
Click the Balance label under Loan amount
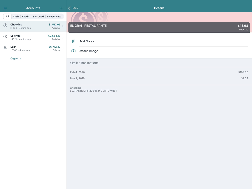pyautogui.click(x=56, y=50)
